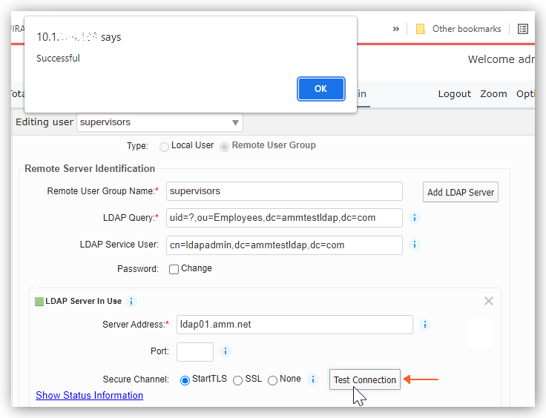The image size is (546, 418).
Task: Open the Zoom menu item
Action: (493, 94)
